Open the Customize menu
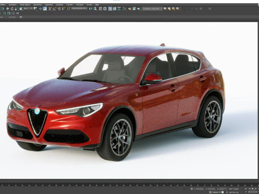 click(x=49, y=5)
